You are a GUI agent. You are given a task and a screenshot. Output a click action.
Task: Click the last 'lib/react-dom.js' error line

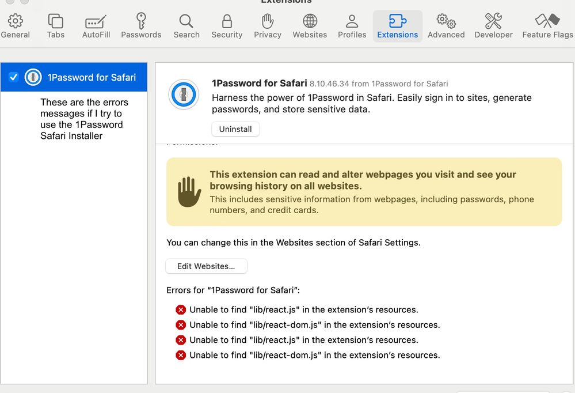click(308, 355)
